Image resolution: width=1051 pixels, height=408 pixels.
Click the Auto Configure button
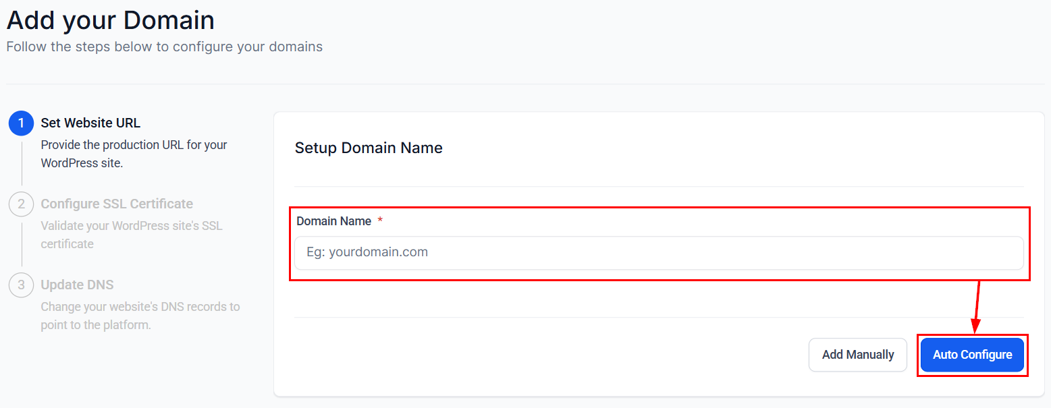coord(972,355)
